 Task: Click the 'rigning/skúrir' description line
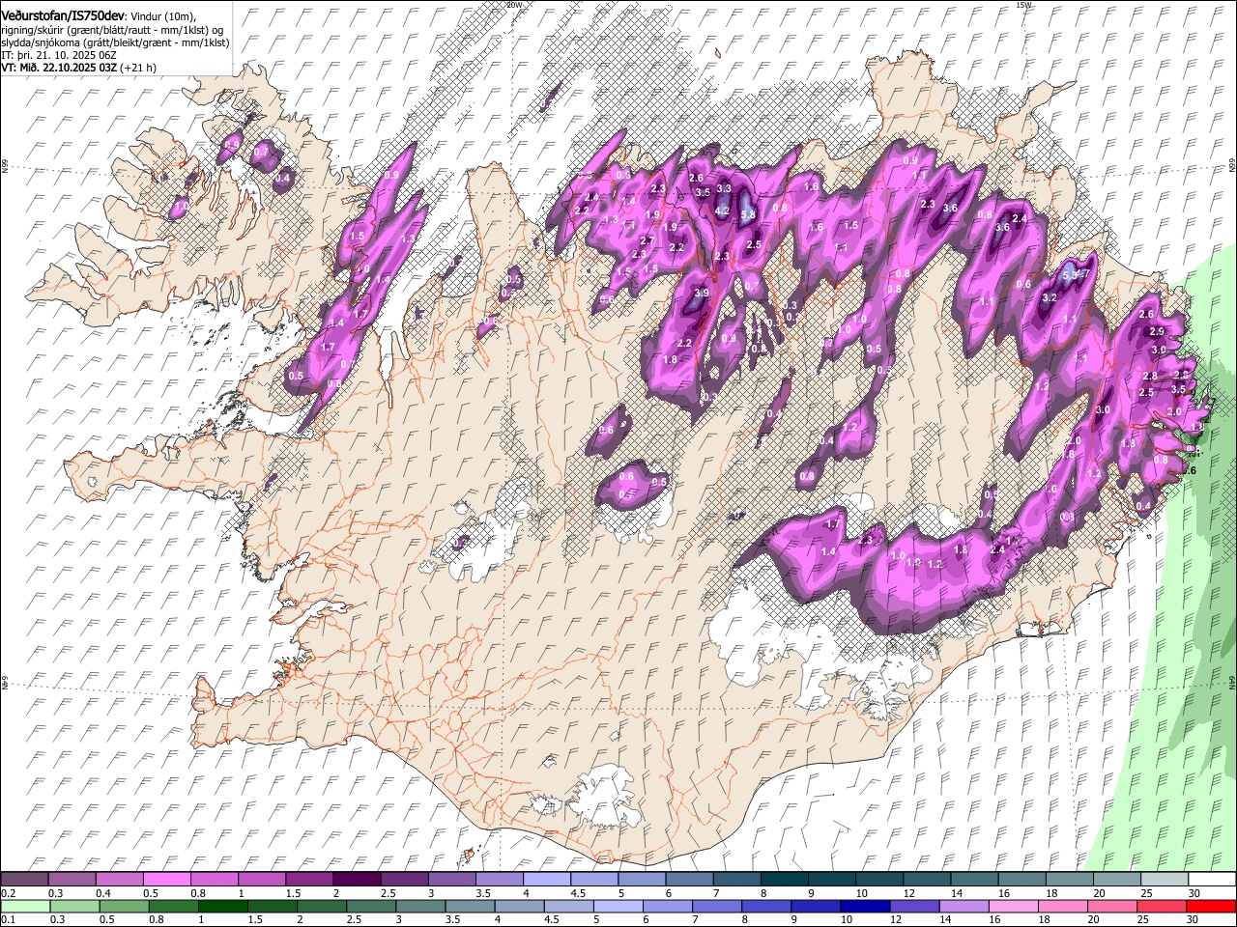pyautogui.click(x=112, y=30)
